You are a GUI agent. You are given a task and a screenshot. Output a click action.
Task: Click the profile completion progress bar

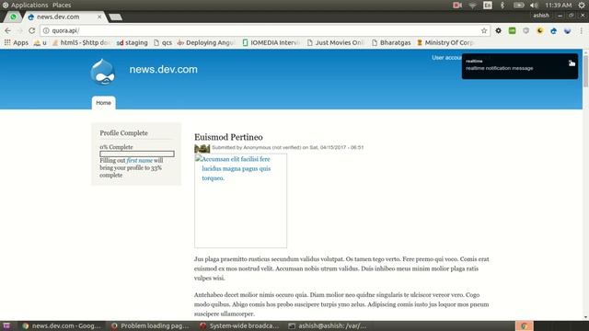pos(137,154)
